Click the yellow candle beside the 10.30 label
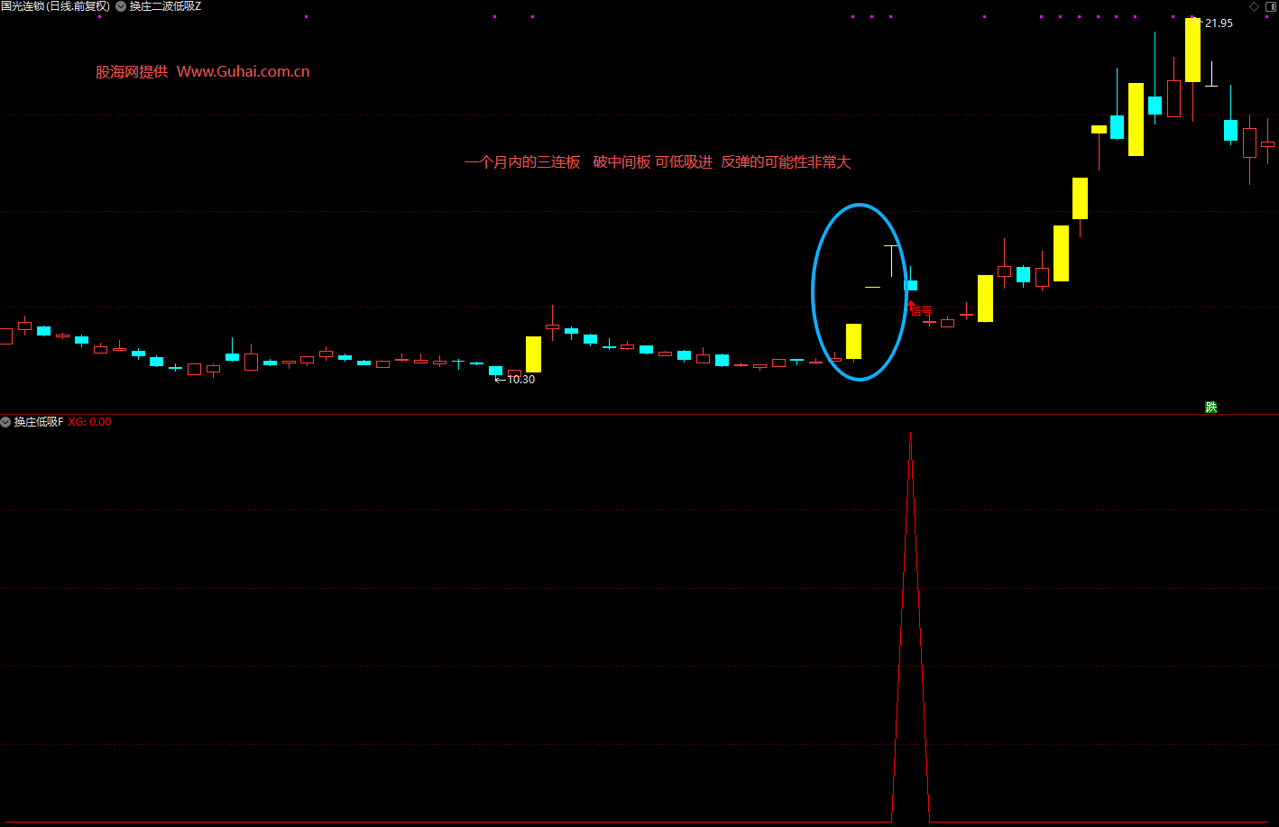This screenshot has height=827, width=1279. coord(533,354)
